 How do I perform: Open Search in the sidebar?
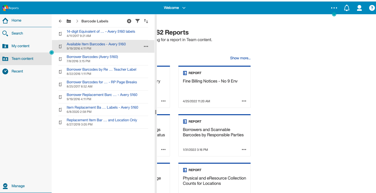(x=26, y=33)
